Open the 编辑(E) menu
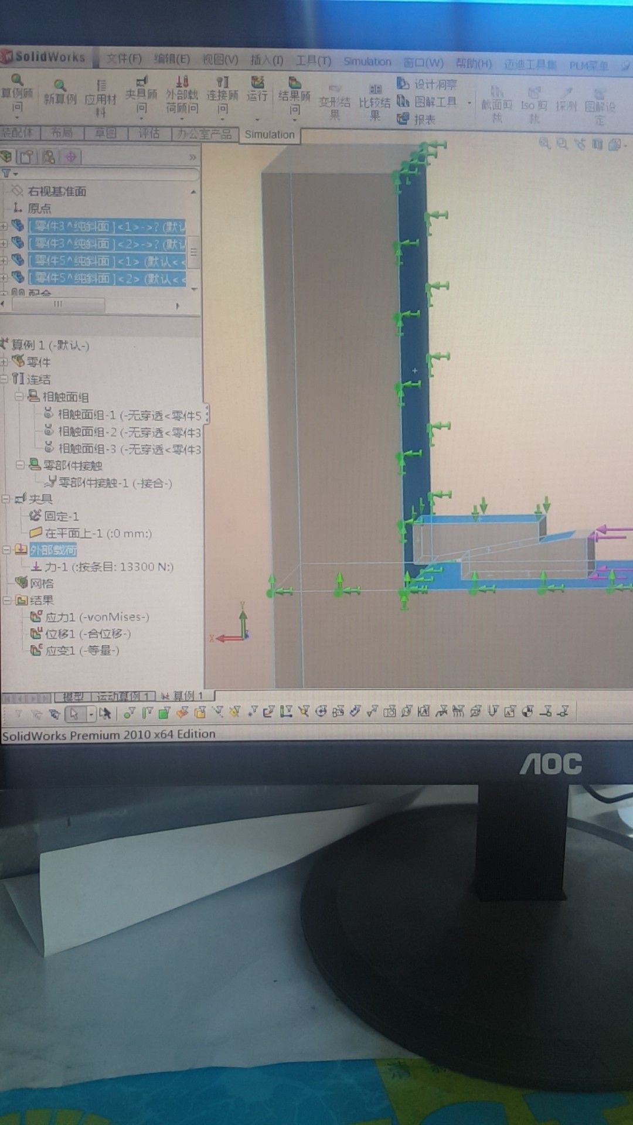633x1125 pixels. coord(172,59)
